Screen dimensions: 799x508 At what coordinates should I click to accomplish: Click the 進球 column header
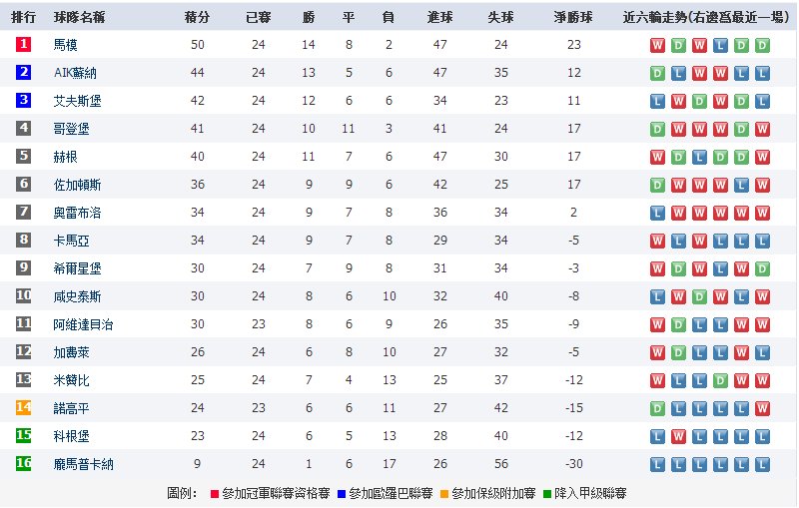[439, 18]
